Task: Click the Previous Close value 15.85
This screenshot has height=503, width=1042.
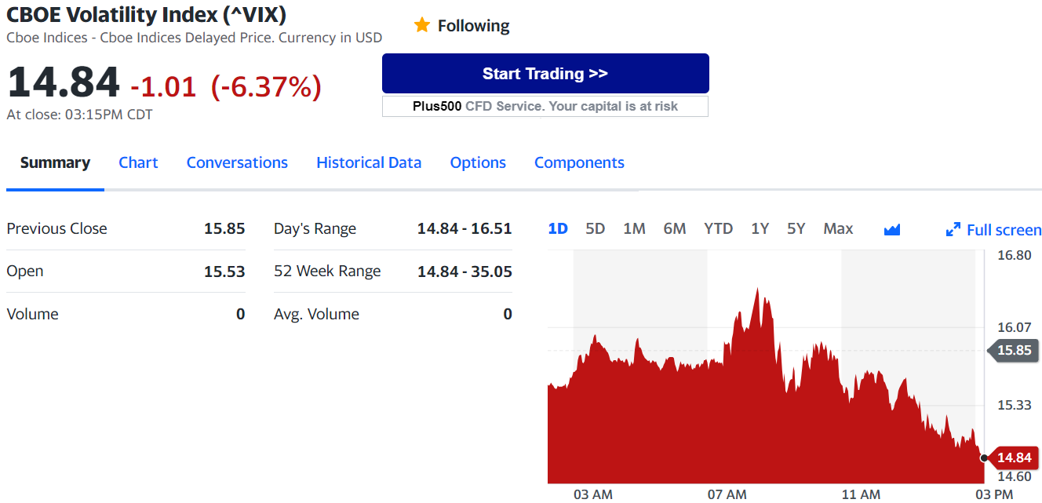Action: 224,228
